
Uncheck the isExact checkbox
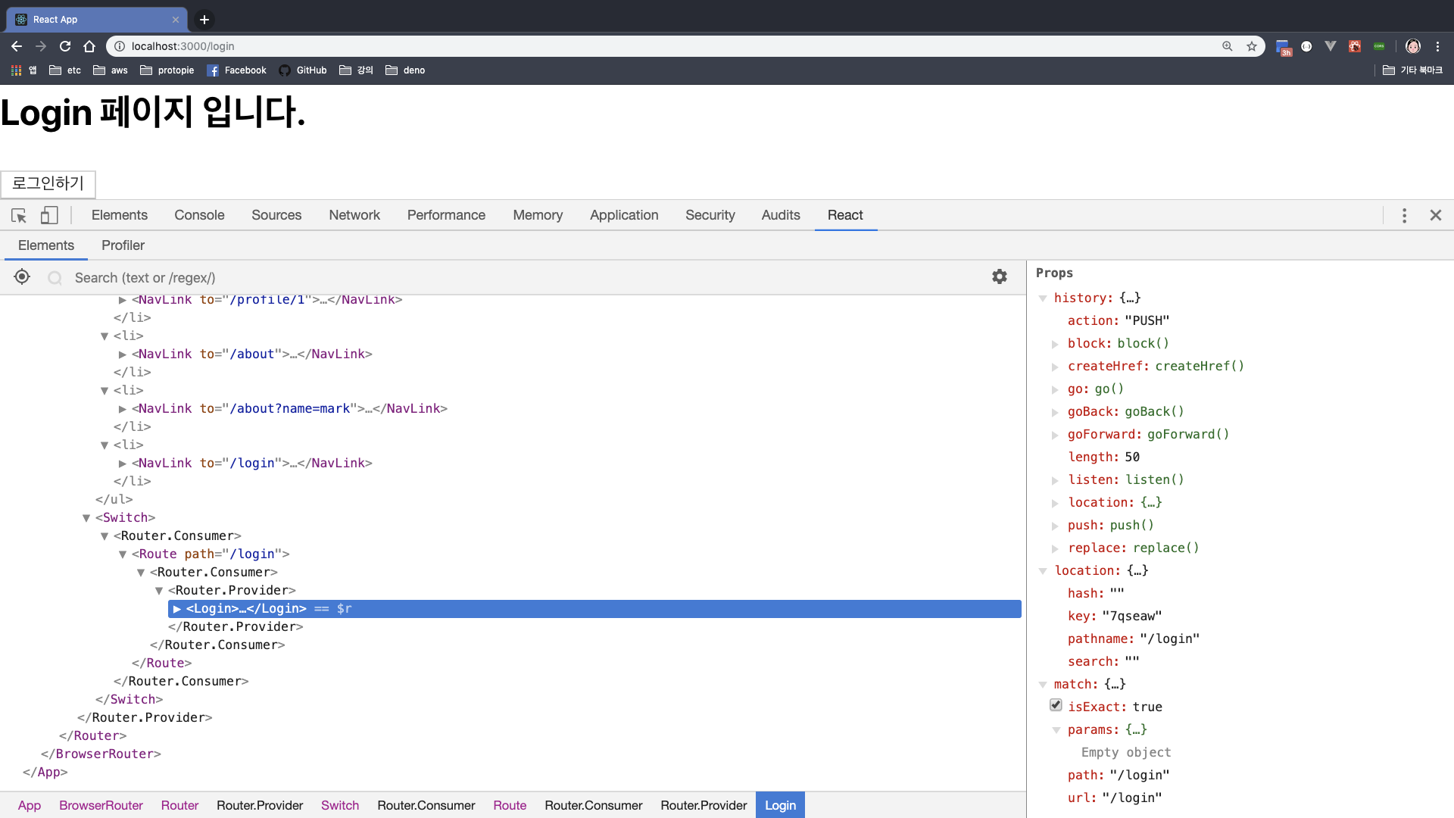coord(1056,705)
